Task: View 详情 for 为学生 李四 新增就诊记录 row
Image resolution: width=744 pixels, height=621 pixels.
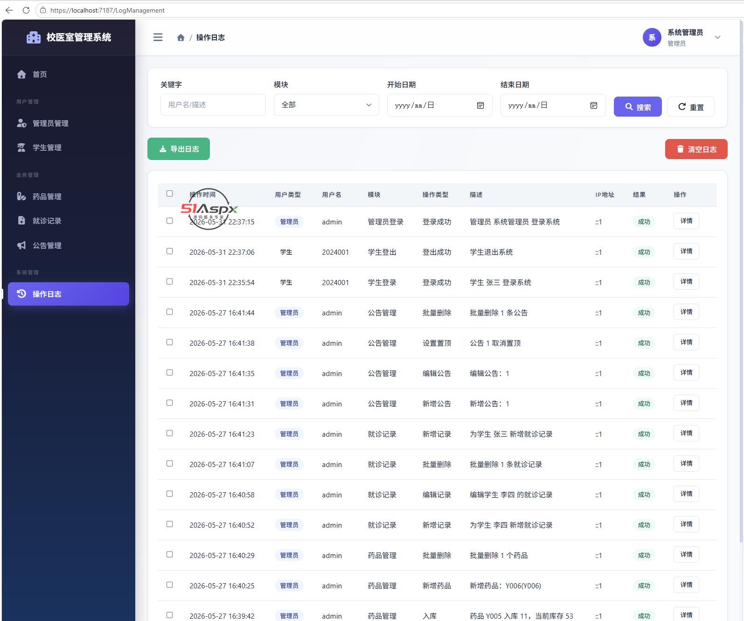Action: coord(686,524)
